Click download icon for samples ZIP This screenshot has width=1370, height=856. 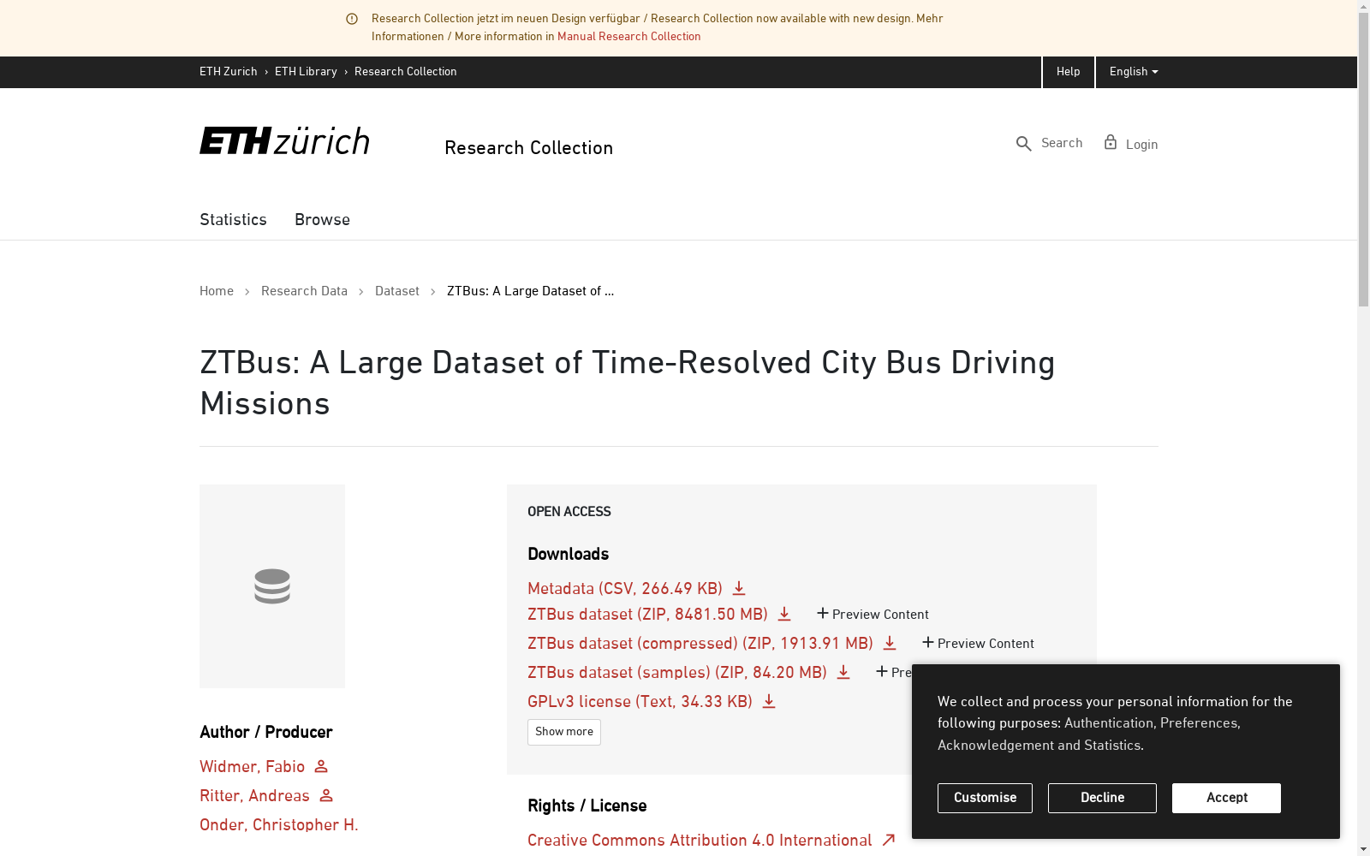coord(843,672)
